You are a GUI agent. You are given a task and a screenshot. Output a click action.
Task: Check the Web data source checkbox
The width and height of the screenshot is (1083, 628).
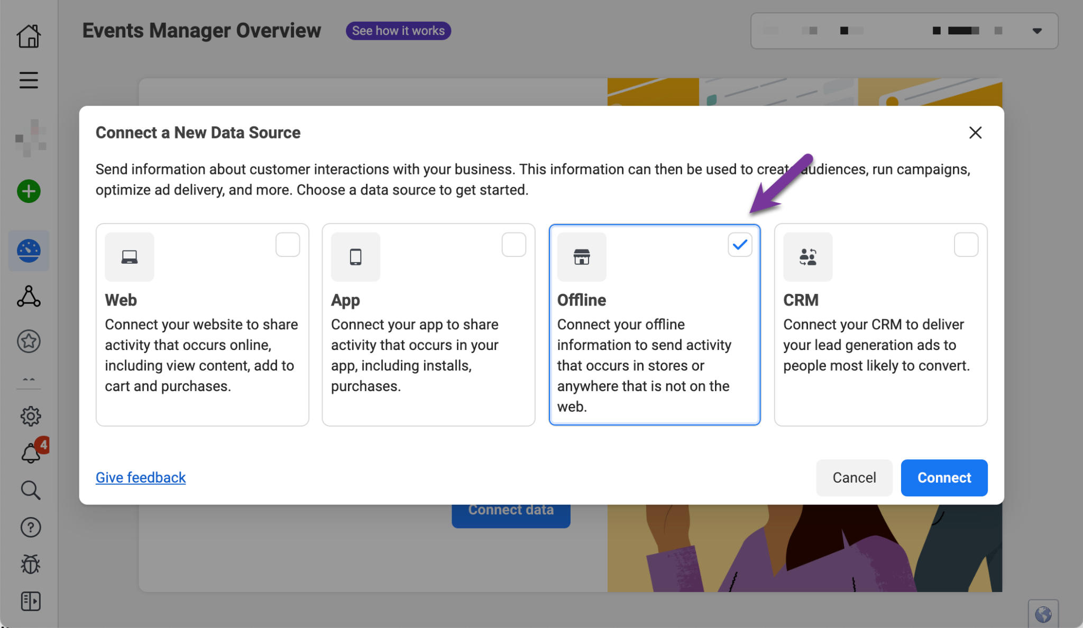tap(288, 244)
